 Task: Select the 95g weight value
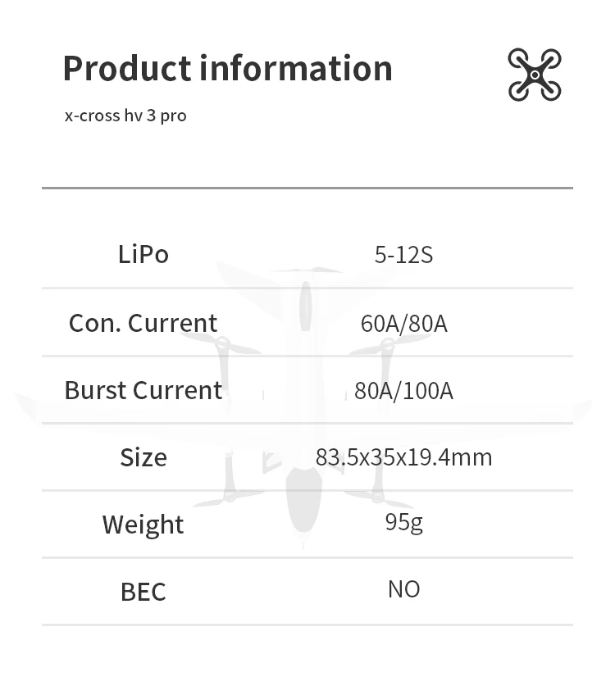coord(403,522)
